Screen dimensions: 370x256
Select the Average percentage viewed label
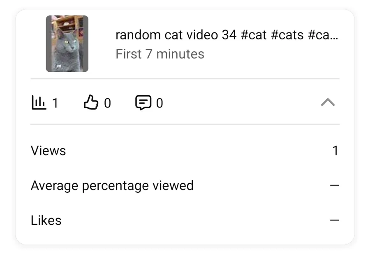click(x=112, y=185)
